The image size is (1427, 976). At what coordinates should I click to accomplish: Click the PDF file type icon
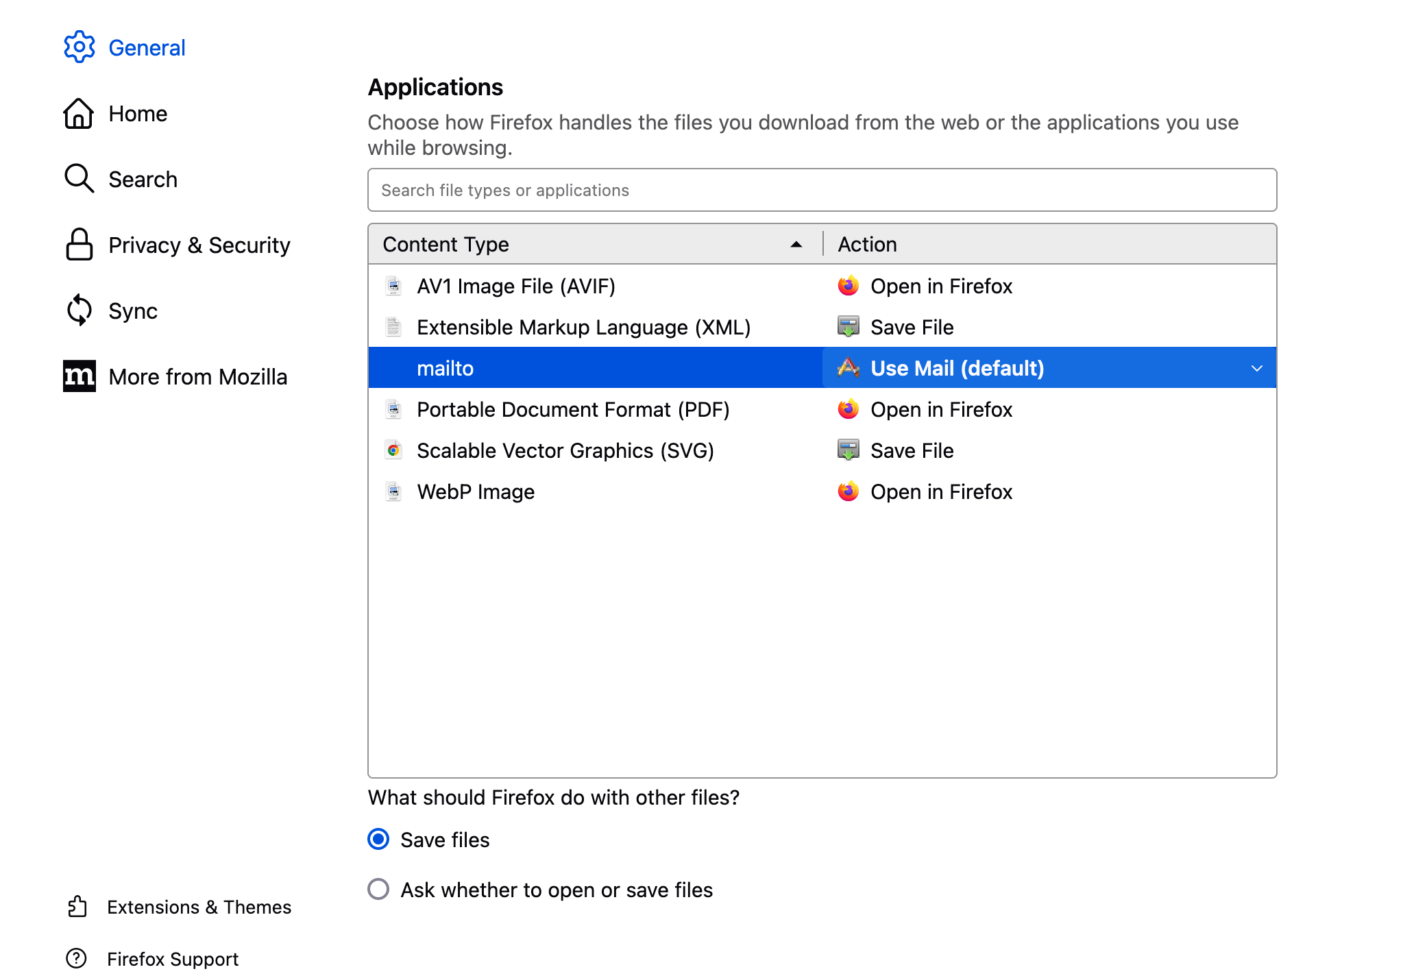pyautogui.click(x=393, y=409)
